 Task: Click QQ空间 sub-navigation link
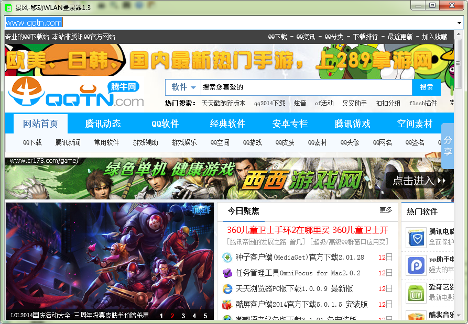tap(220, 142)
